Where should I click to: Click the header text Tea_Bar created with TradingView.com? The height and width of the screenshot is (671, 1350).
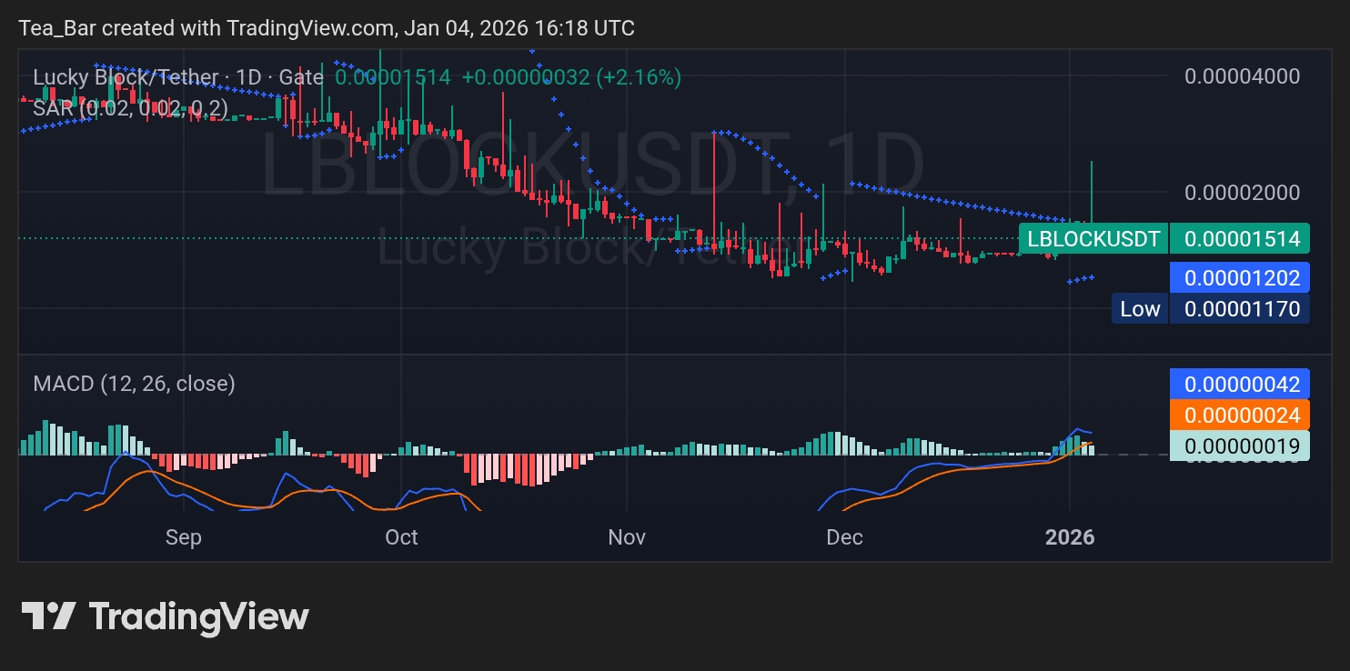click(x=207, y=28)
